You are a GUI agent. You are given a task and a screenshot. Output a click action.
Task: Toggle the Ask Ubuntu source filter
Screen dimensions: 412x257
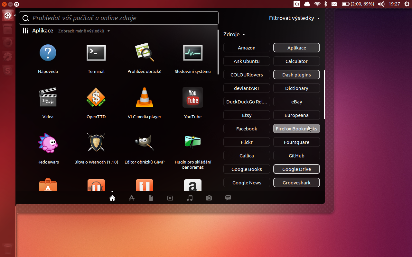[247, 61]
